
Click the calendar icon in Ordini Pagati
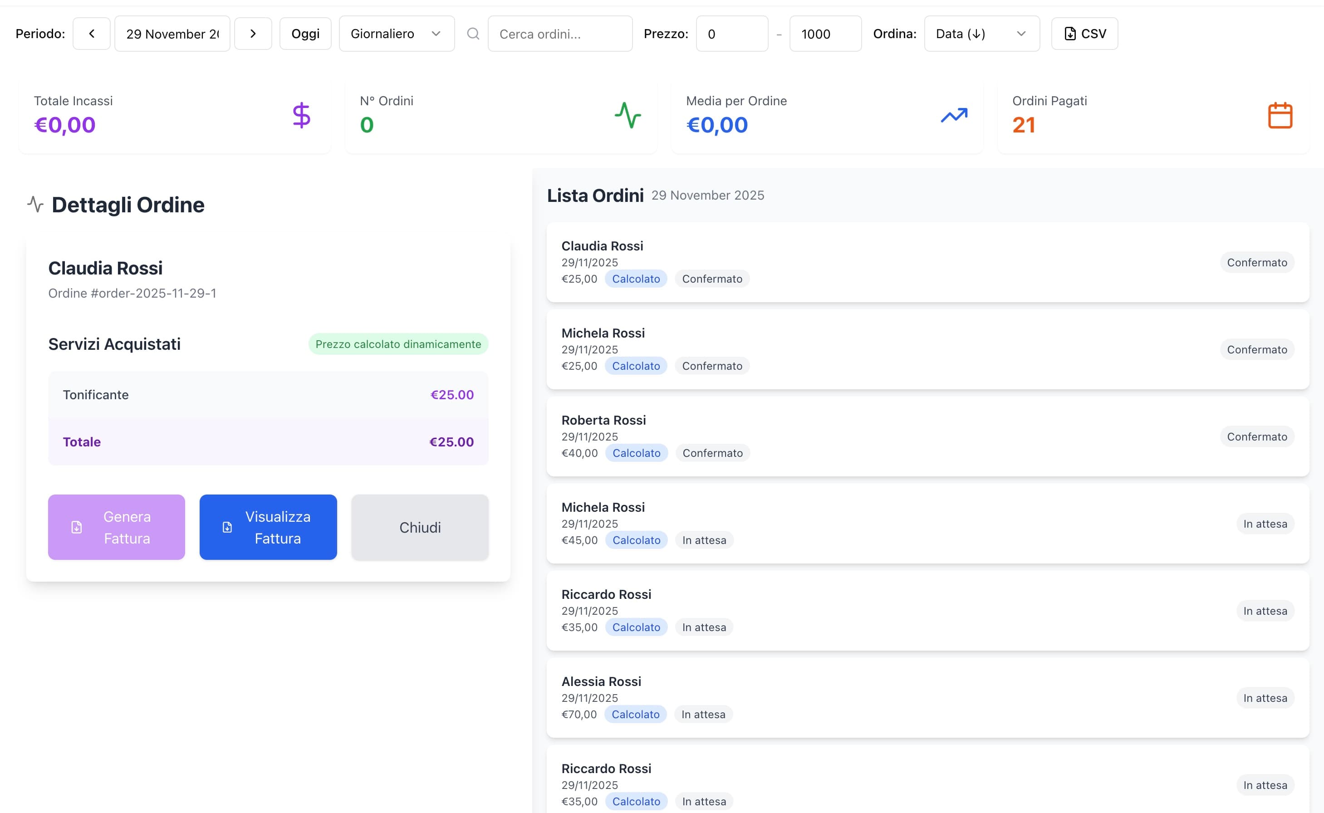1280,115
